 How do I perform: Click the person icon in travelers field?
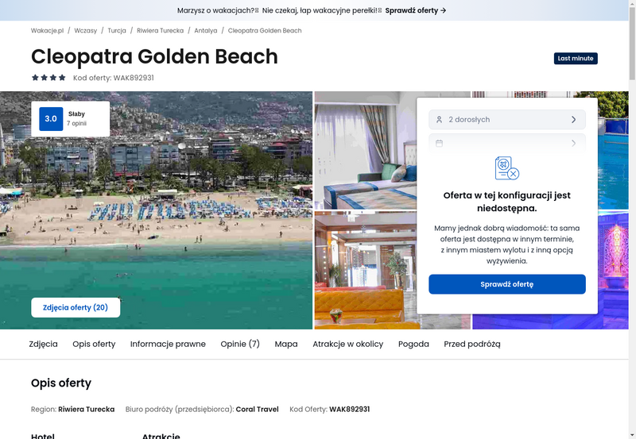pos(439,120)
